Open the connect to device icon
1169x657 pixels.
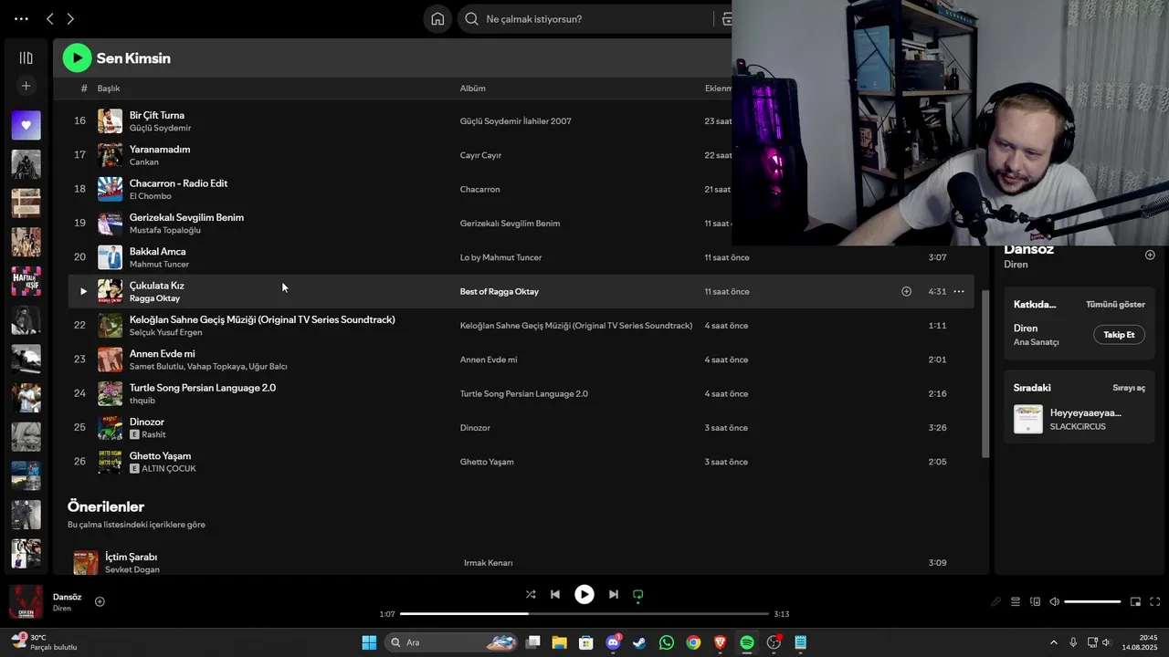[1035, 601]
